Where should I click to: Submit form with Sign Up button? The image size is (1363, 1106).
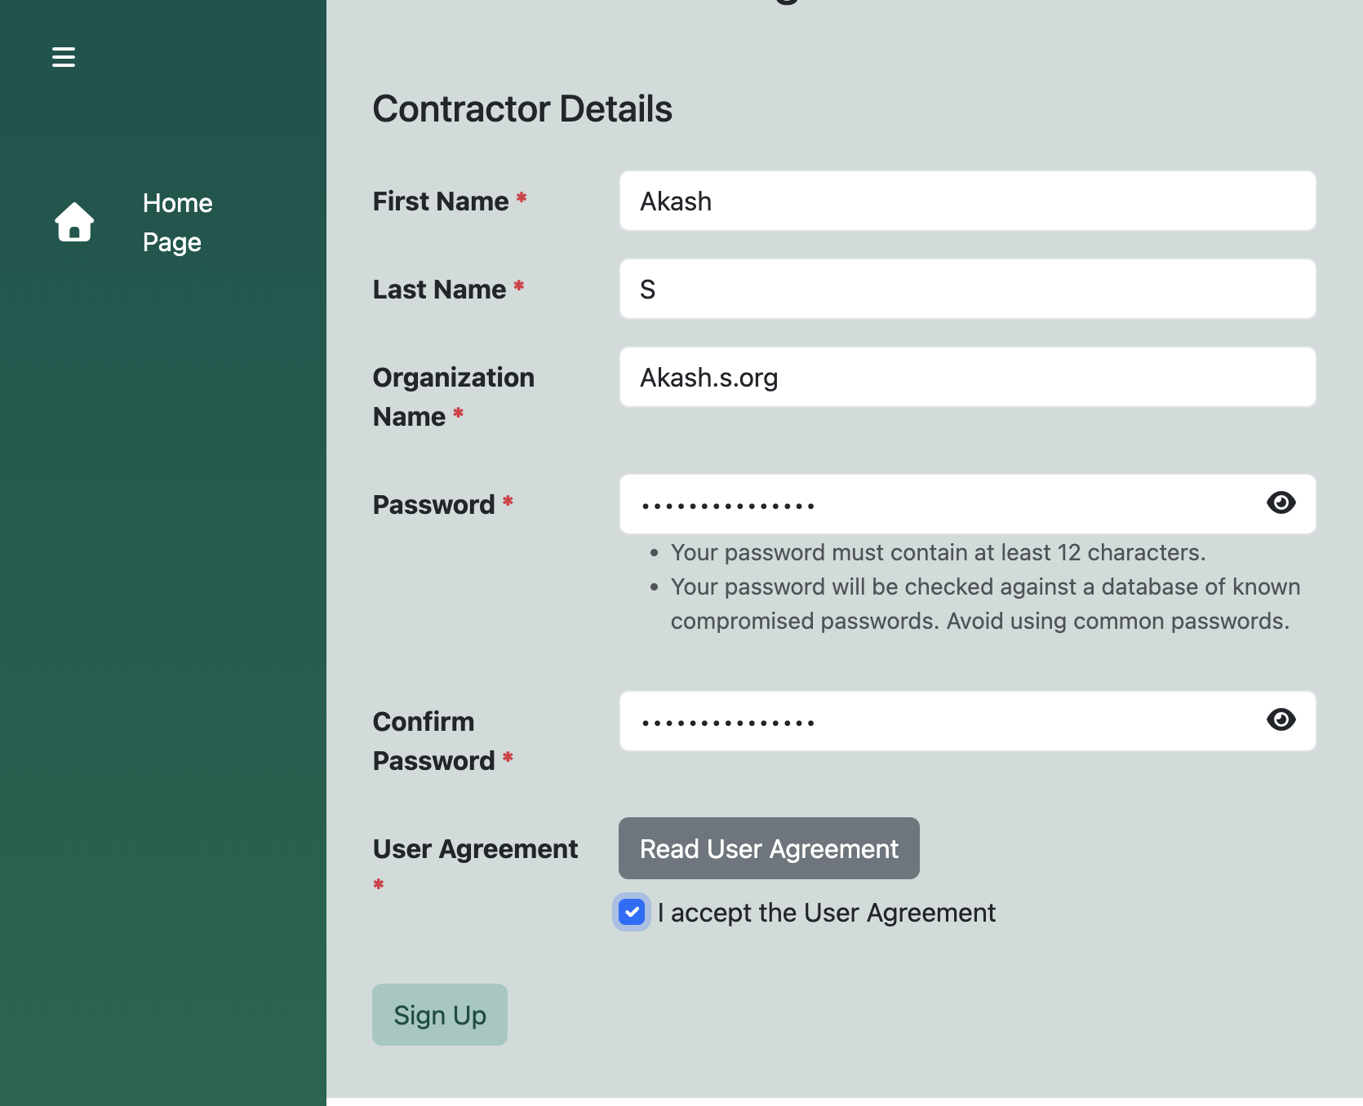[x=440, y=1015]
